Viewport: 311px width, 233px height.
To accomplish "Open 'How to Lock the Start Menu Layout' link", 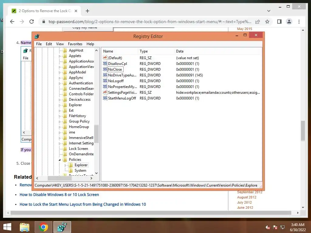I will click(83, 204).
